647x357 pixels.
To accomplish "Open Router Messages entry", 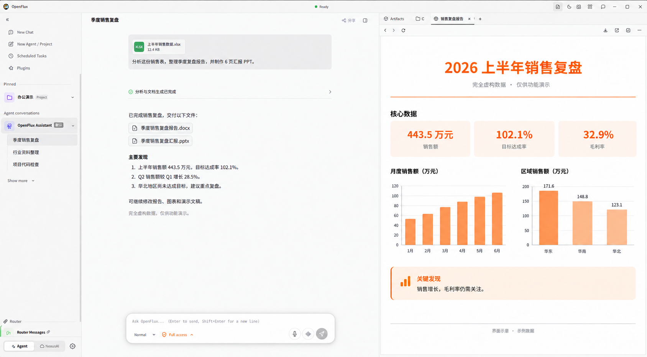I will coord(31,332).
